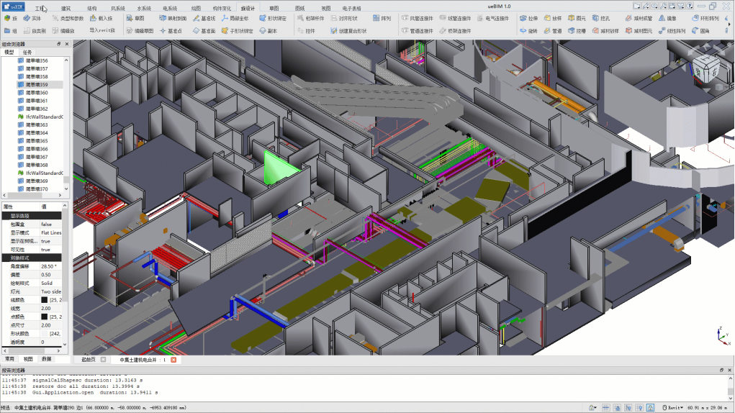The width and height of the screenshot is (735, 413).
Task: Switch to the 草图 ribbon tab
Action: [x=274, y=8]
